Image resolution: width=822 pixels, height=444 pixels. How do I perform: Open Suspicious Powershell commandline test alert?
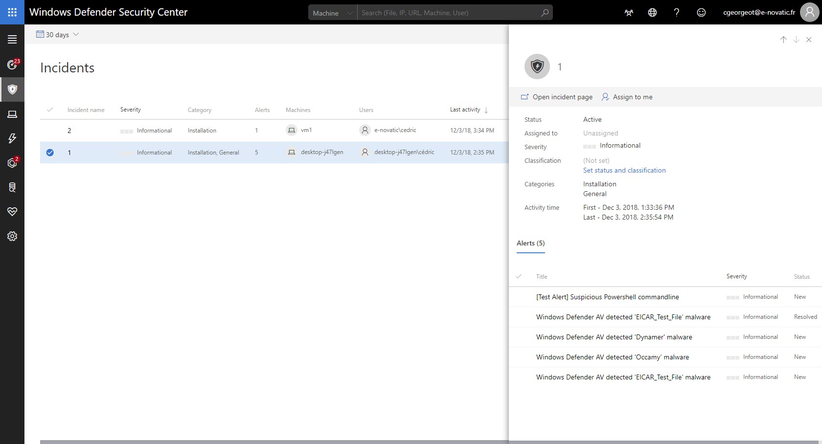pyautogui.click(x=608, y=297)
